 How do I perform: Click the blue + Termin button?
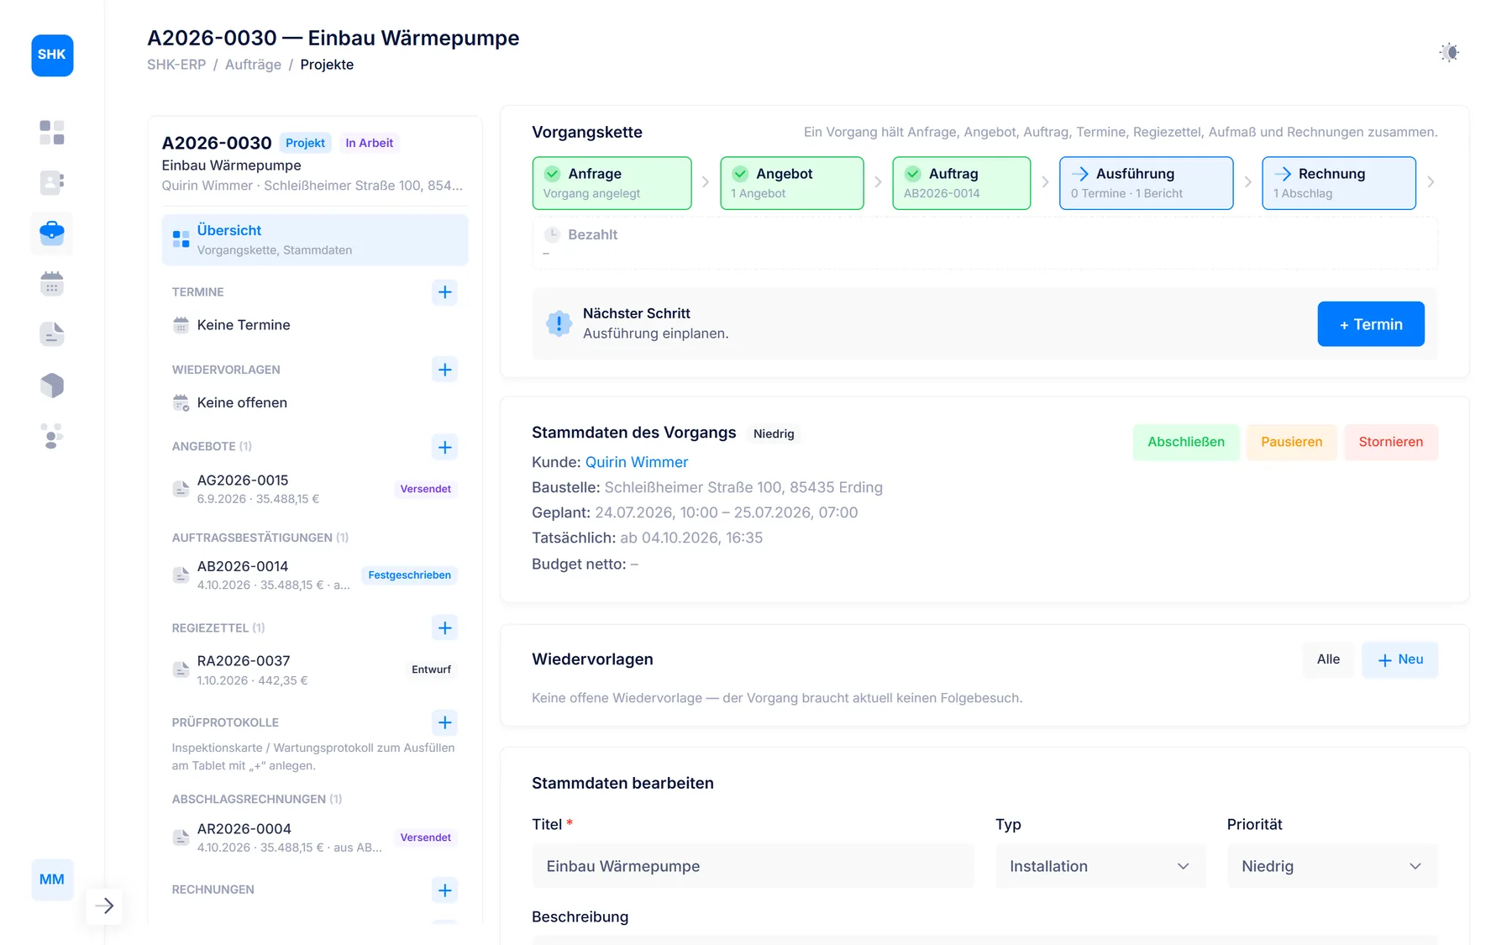(x=1371, y=324)
